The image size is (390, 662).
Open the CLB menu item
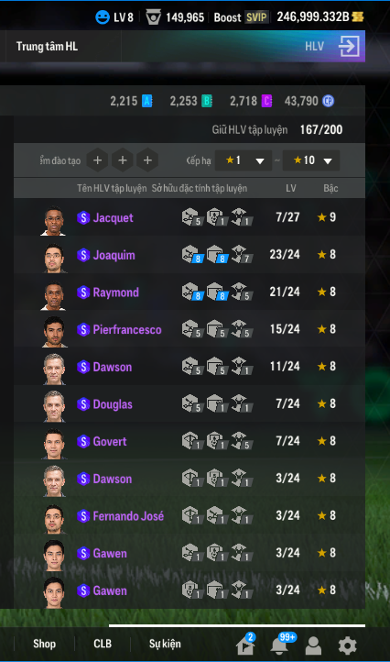[x=103, y=644]
